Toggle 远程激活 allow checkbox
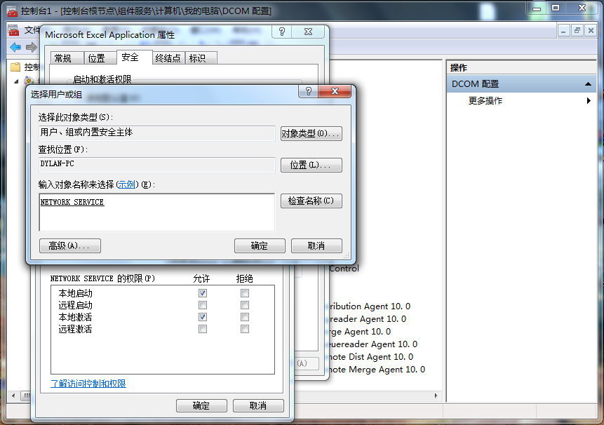The width and height of the screenshot is (604, 425). point(203,329)
